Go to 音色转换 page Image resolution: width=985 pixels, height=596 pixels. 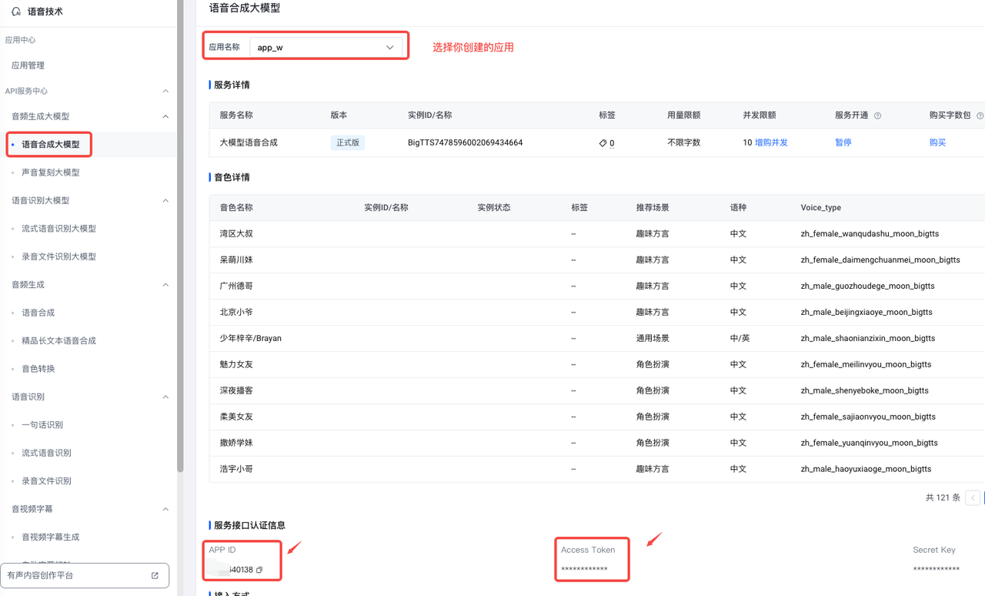[x=38, y=369]
